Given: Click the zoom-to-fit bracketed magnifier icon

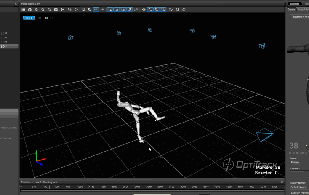Looking at the screenshot, I should pos(49,9).
